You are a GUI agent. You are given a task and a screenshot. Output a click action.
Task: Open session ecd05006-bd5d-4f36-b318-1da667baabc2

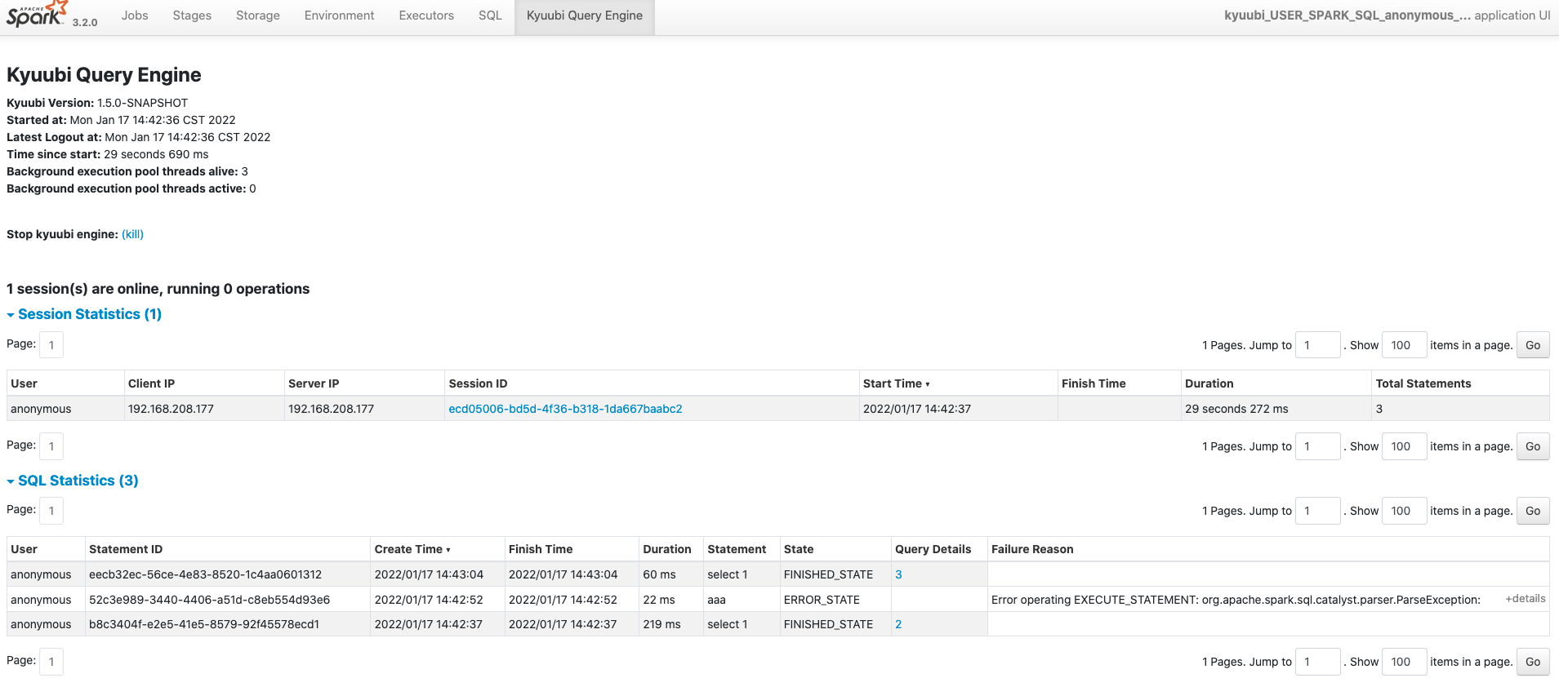565,409
